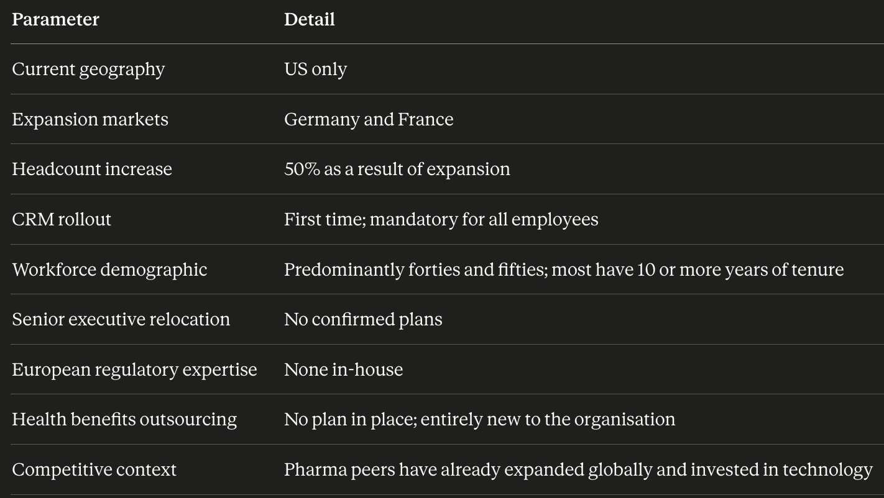Select the Senior executive relocation label
Viewport: 884px width, 498px height.
click(121, 319)
